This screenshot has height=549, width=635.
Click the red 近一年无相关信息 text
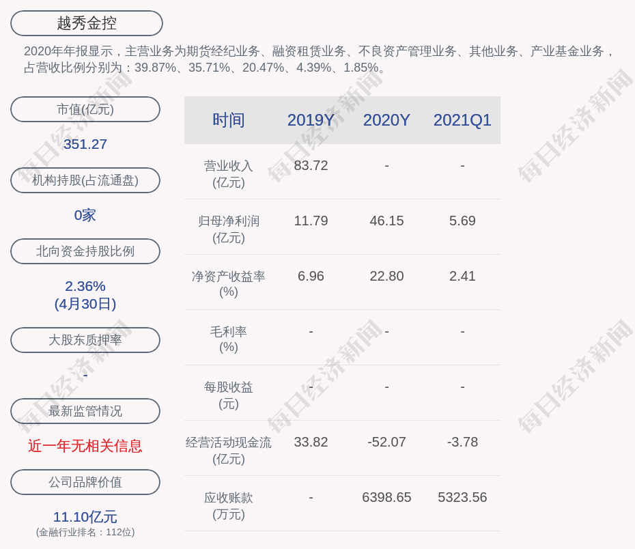coord(85,446)
